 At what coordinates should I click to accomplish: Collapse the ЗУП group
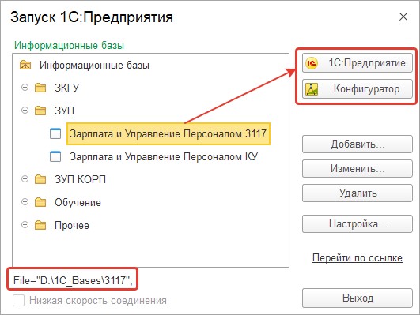click(x=25, y=111)
